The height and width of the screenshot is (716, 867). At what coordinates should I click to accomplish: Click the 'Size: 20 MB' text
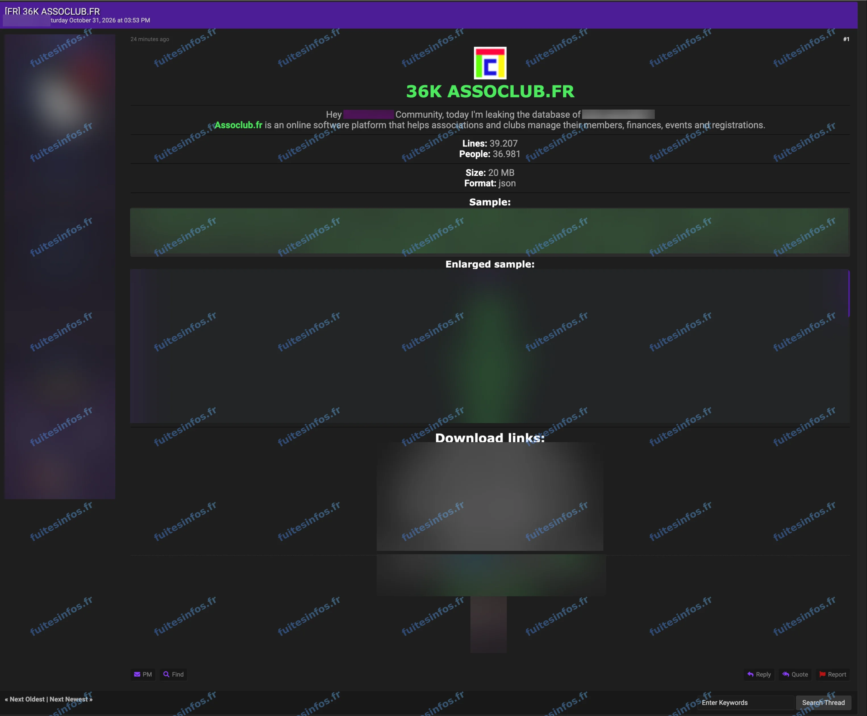pyautogui.click(x=490, y=173)
